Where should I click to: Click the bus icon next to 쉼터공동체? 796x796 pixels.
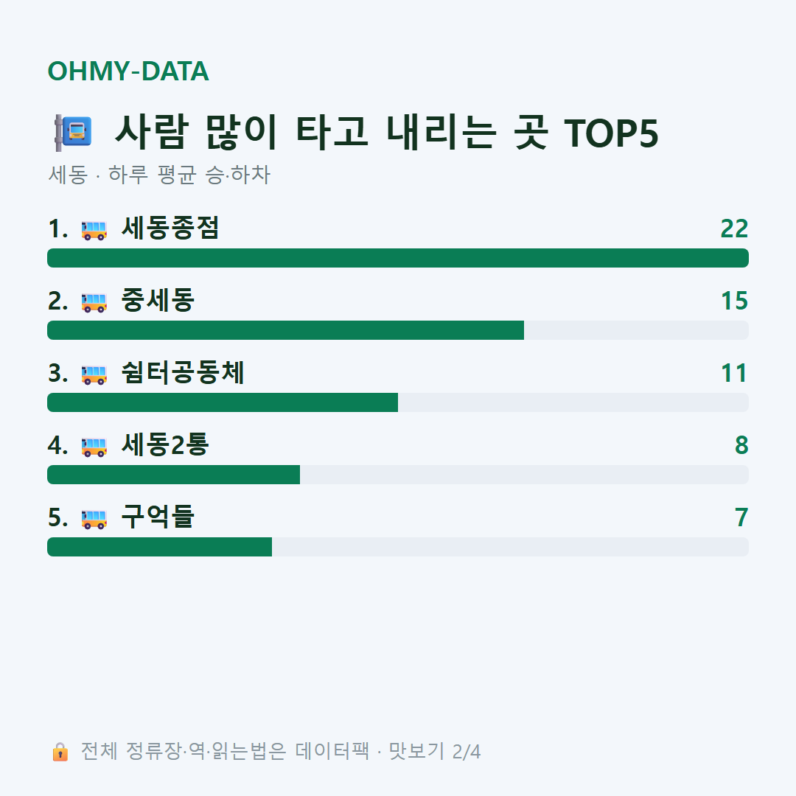(94, 374)
